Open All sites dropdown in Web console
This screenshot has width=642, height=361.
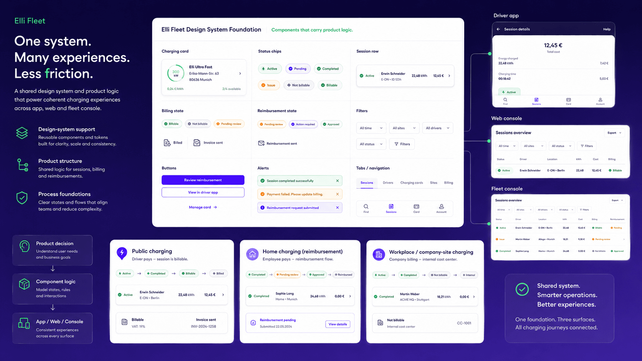(534, 146)
